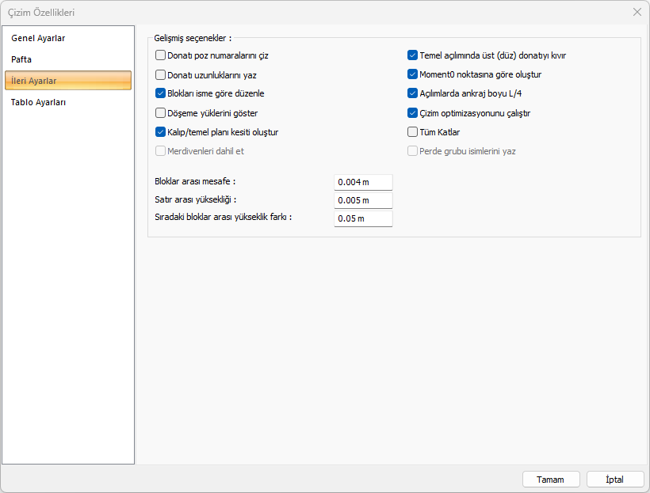Open the 'Genel Ayarlar' section
Image resolution: width=650 pixels, height=493 pixels.
[38, 38]
